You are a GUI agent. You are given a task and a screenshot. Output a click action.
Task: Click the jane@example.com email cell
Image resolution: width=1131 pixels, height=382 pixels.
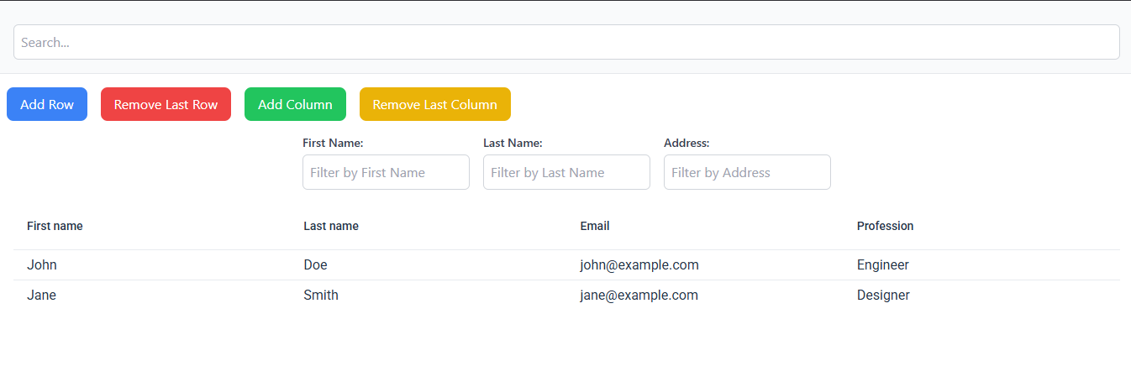tap(639, 296)
